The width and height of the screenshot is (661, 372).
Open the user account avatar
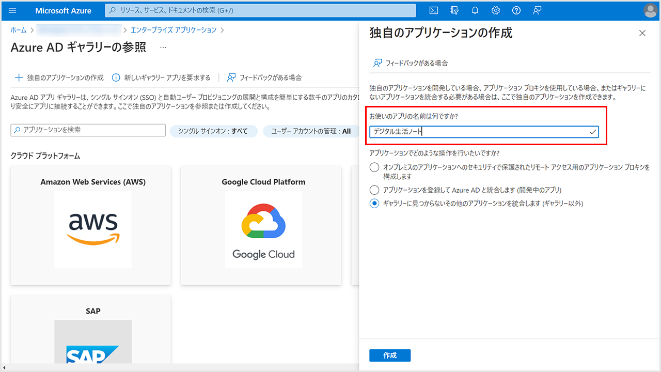click(651, 10)
